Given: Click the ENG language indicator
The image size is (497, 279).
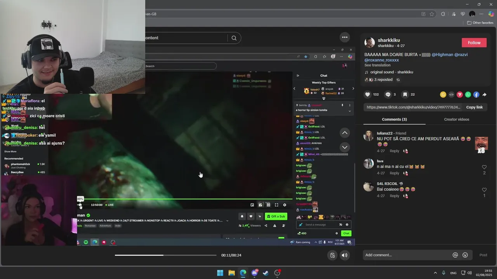Looking at the screenshot, I should 454,273.
